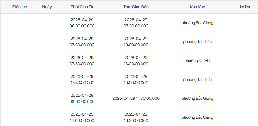
Task: Click phường Tân Tiến in the fourth row
Action: (x=198, y=79)
